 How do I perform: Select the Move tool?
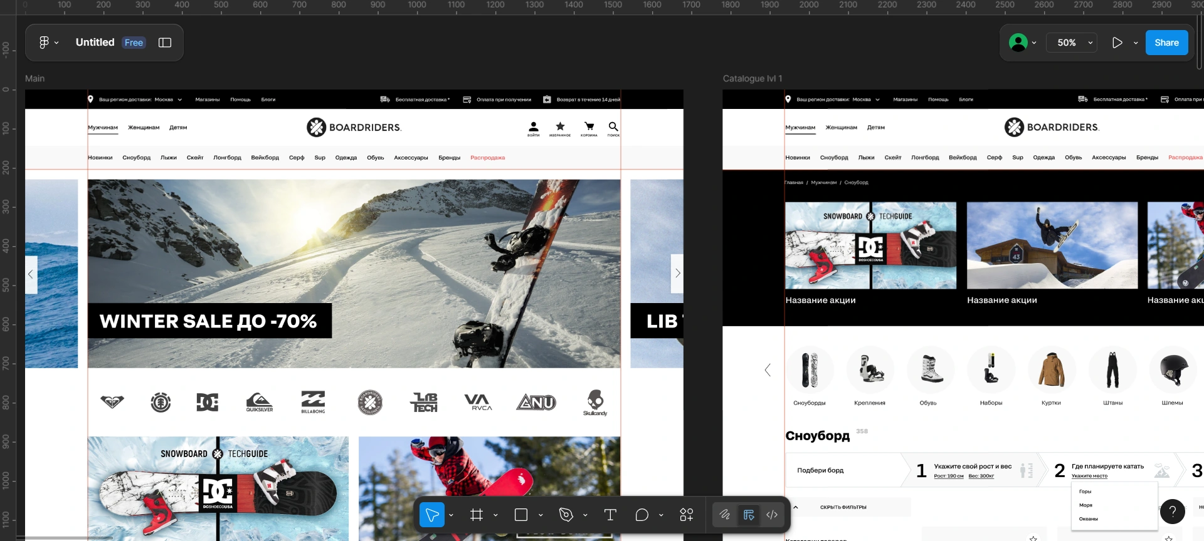[x=432, y=515]
